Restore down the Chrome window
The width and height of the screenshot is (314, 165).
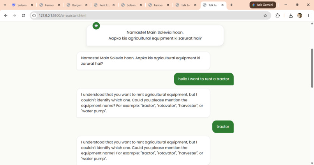point(297,5)
